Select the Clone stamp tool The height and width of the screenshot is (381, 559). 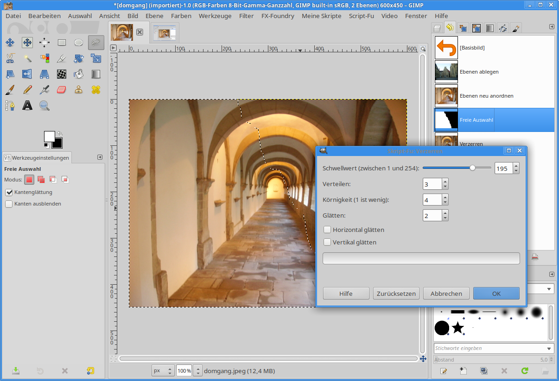79,89
